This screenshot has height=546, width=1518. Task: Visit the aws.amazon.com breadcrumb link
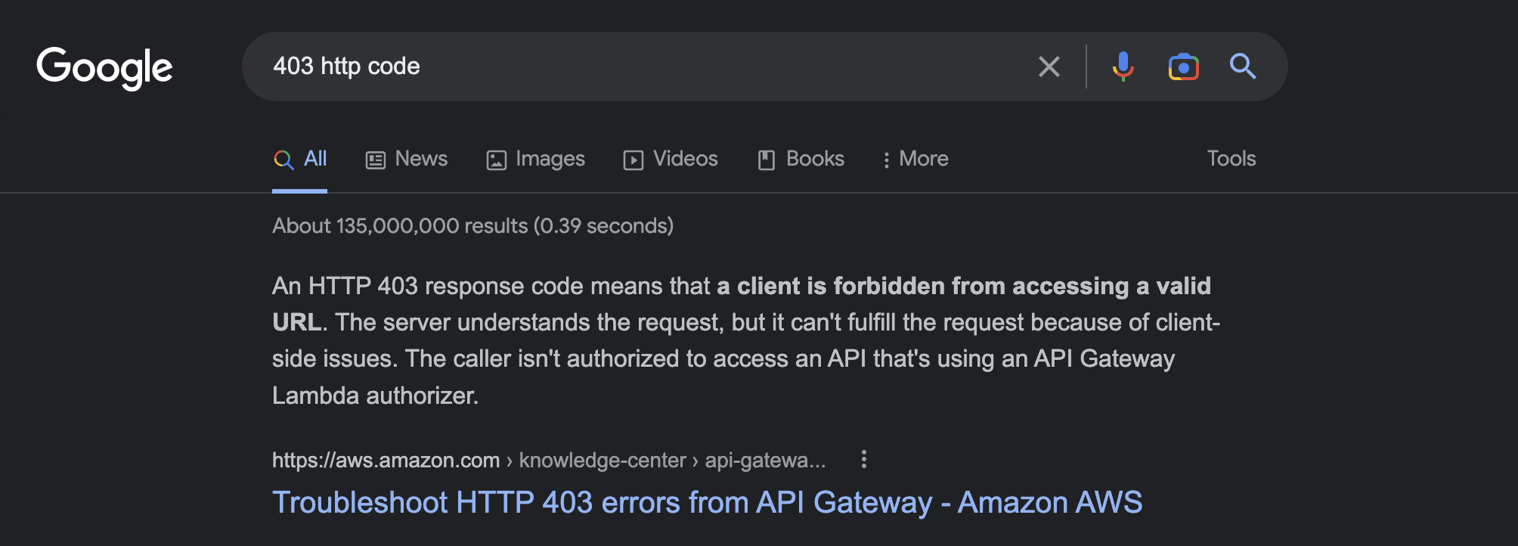(x=386, y=460)
